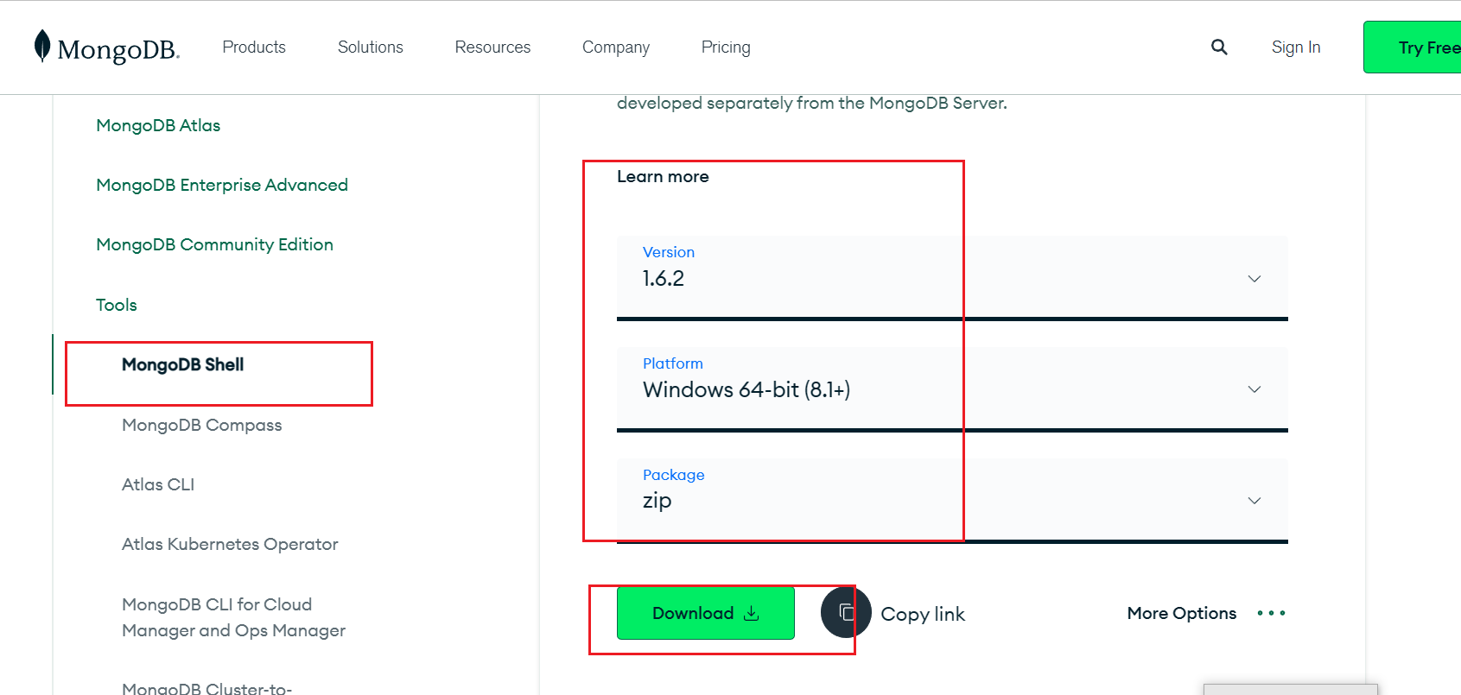Select Tools in the sidebar

coord(117,305)
